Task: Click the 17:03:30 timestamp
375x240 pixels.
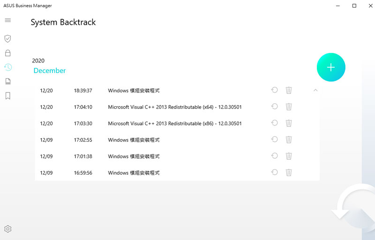Action: (83, 124)
